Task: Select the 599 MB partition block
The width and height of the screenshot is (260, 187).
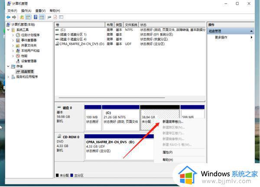Action: pos(192,112)
